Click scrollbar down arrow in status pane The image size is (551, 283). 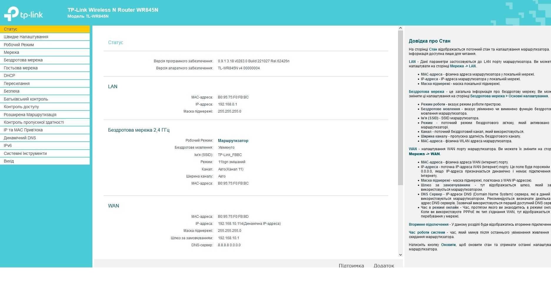(400, 255)
